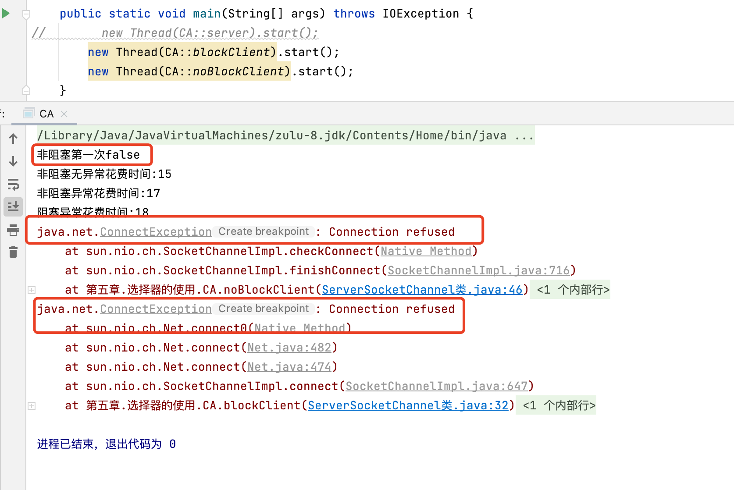734x490 pixels.
Task: Click the folded java command line at the top of the console
Action: (285, 135)
